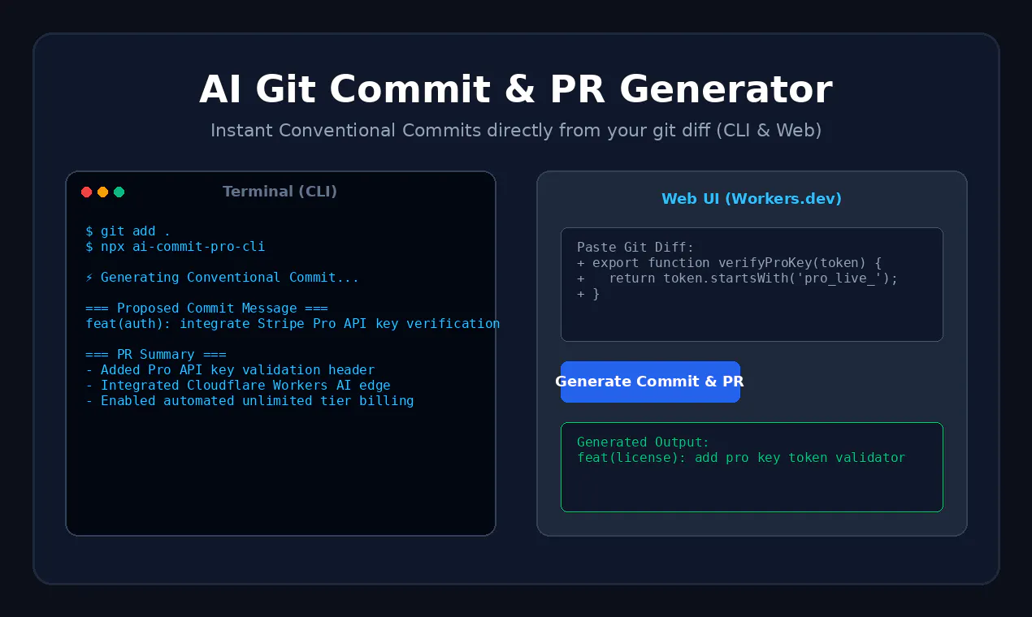This screenshot has width=1032, height=617.
Task: Click the orange minimize dot in Terminal
Action: 102,192
